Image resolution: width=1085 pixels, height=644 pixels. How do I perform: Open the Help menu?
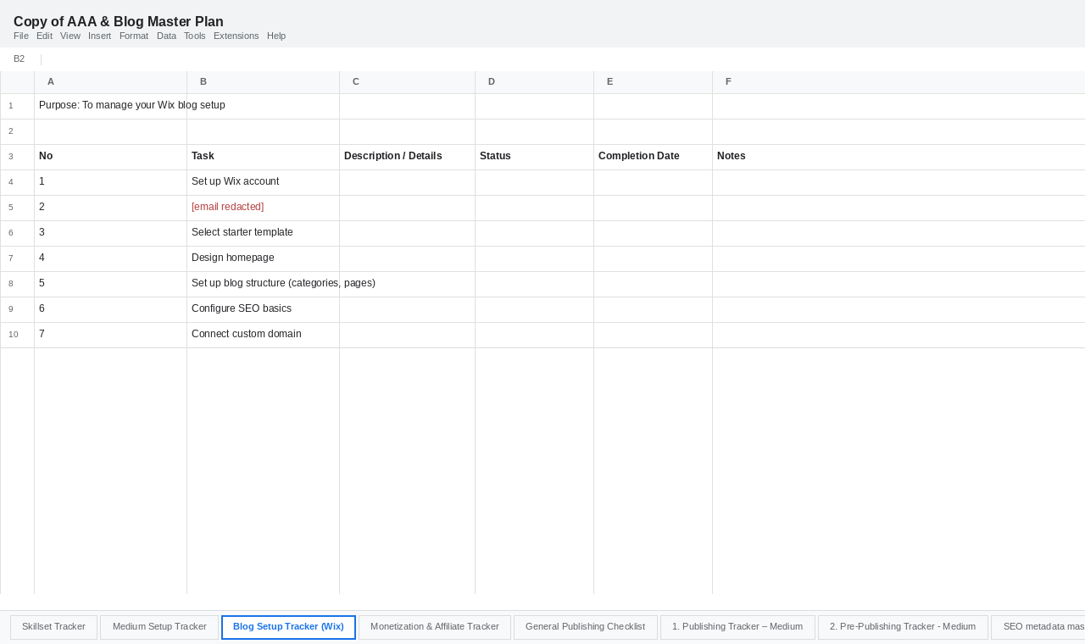[276, 36]
